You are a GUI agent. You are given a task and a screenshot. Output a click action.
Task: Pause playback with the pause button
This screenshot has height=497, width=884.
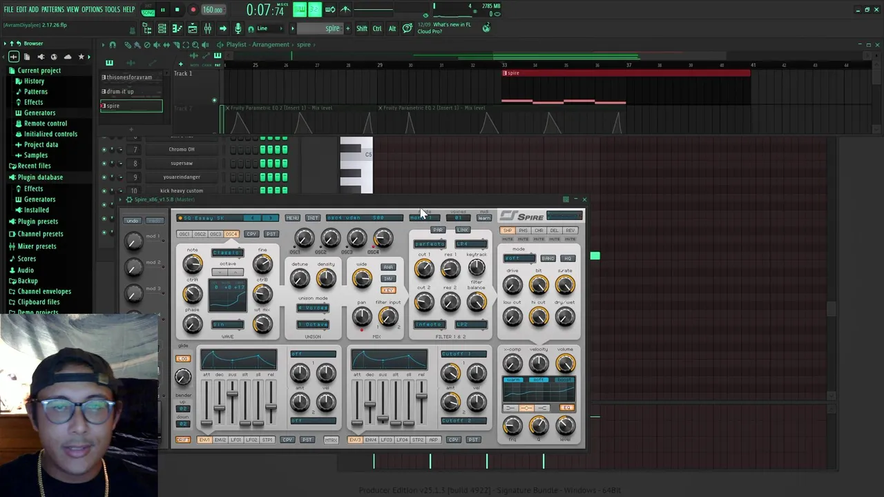[x=162, y=10]
